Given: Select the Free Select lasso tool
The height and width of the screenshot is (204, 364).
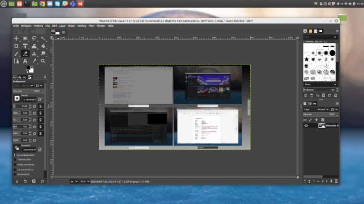Looking at the screenshot, I should coord(34,39).
